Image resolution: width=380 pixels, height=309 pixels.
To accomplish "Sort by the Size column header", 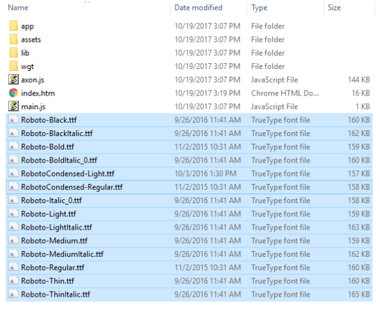I will tap(334, 8).
